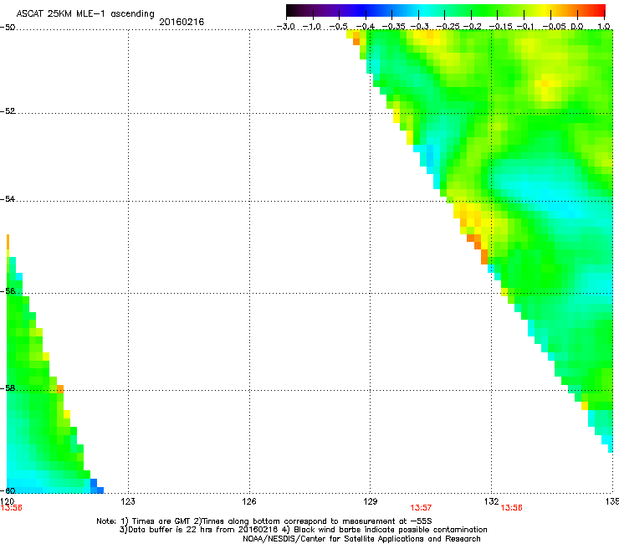
Task: Click the 120 longitude axis label
Action: tap(7, 501)
